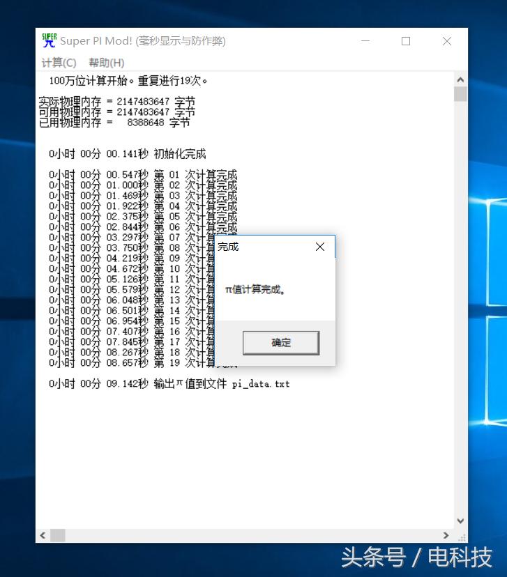Minimize the Super PI Mod window
This screenshot has width=507, height=577.
click(365, 41)
